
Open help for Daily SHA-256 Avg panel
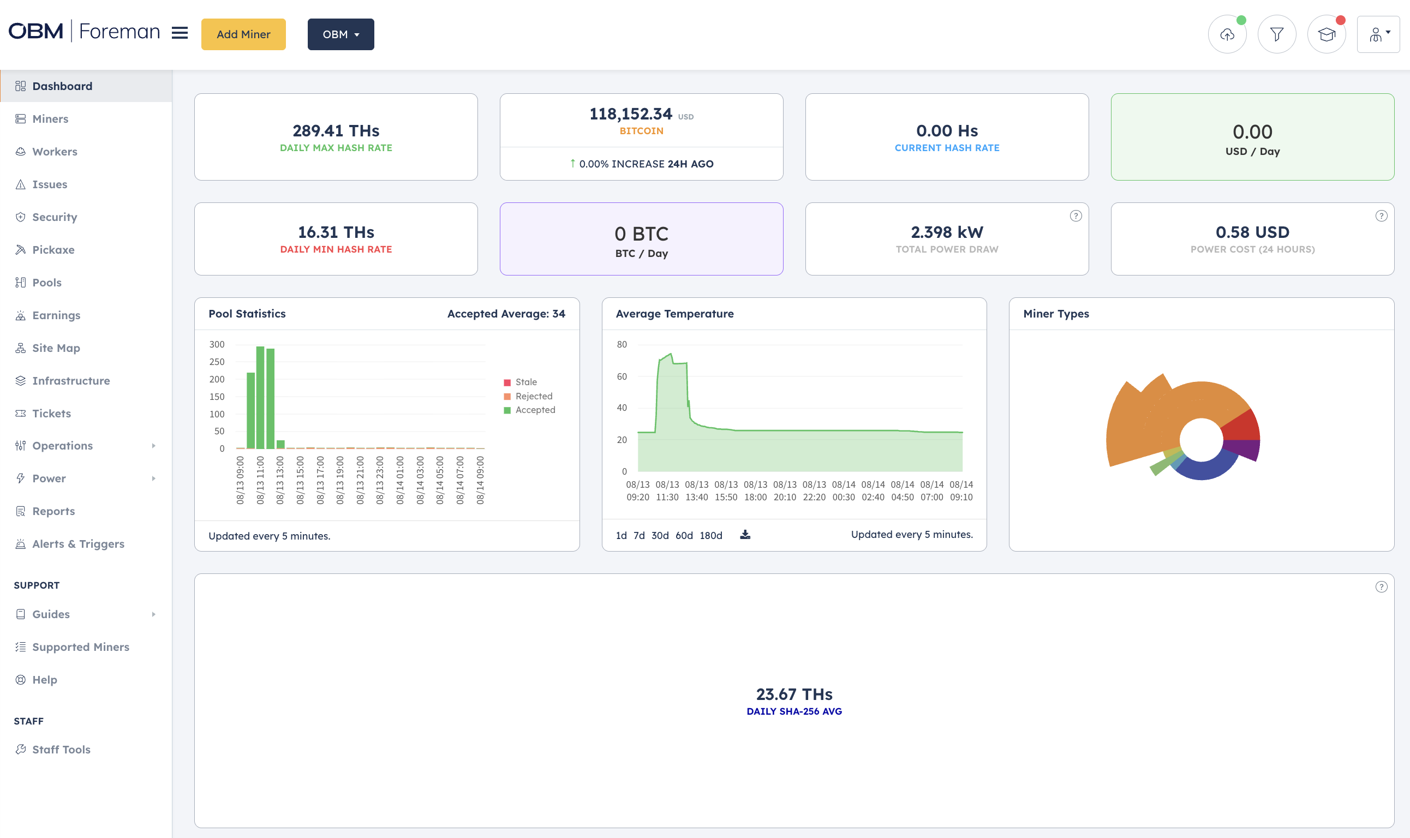pos(1381,586)
